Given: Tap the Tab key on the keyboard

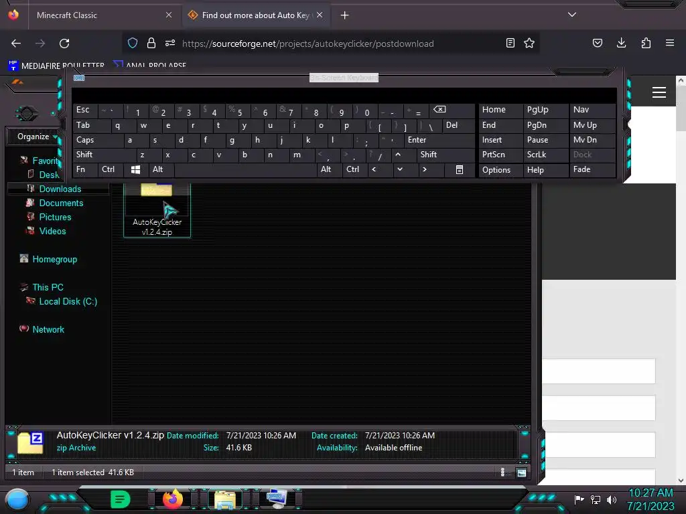Looking at the screenshot, I should coord(91,125).
